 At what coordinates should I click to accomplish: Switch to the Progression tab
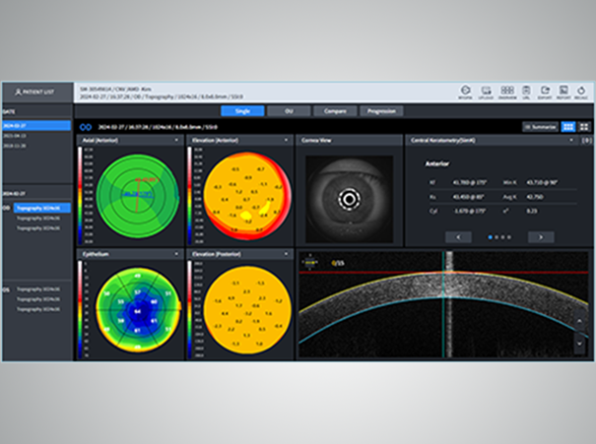(381, 111)
